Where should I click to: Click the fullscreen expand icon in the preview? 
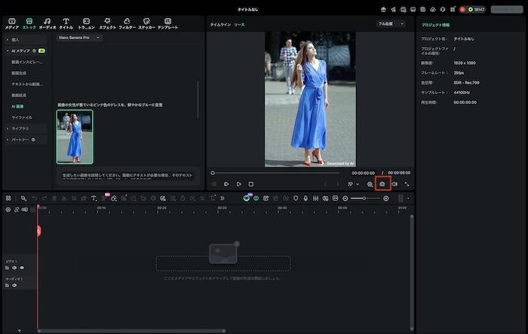[x=407, y=184]
